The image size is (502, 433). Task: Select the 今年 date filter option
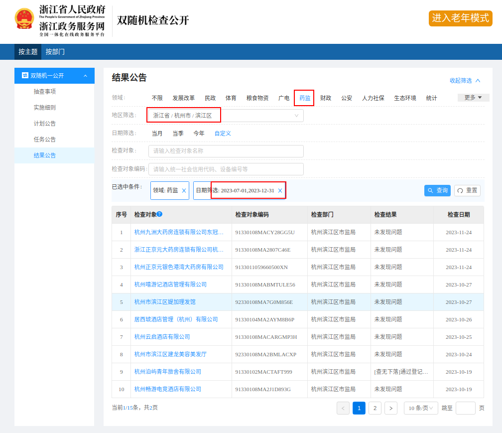click(x=198, y=133)
